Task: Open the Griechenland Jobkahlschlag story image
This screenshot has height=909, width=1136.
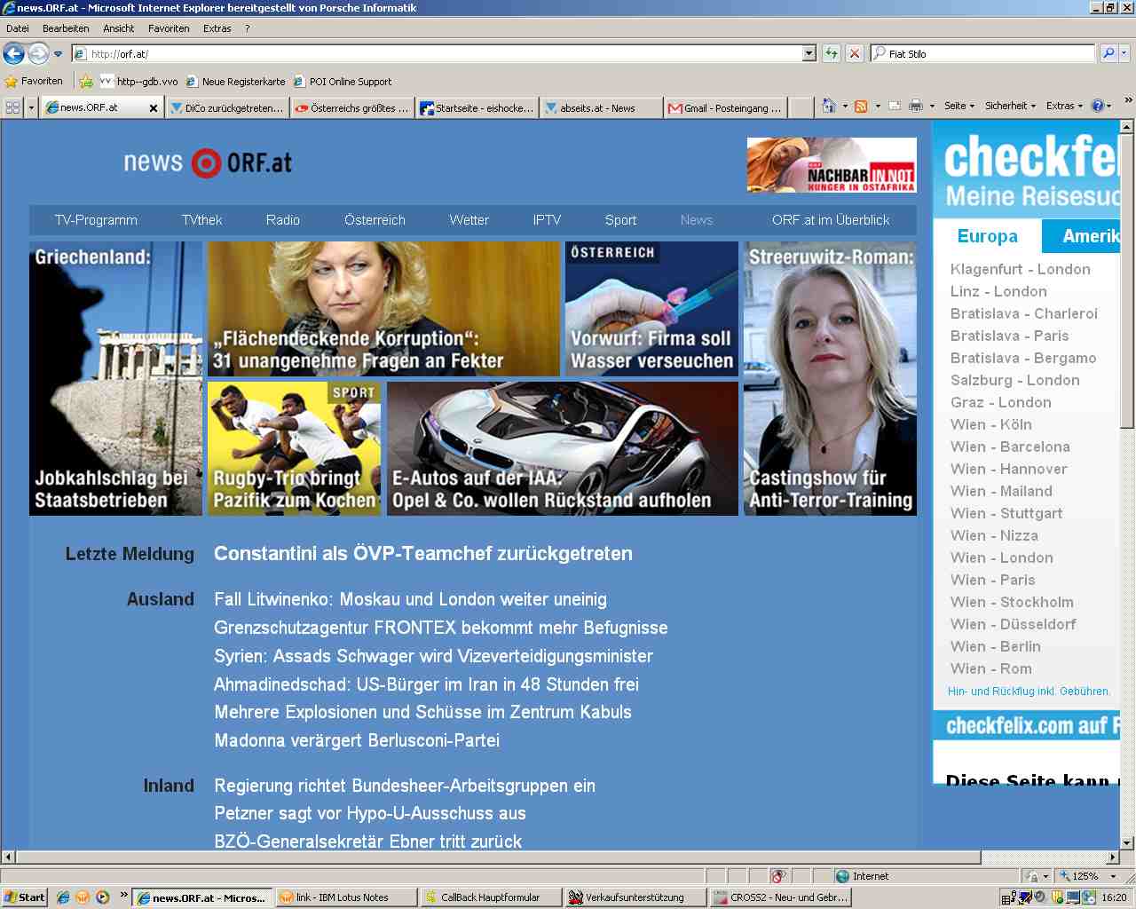Action: [x=116, y=378]
